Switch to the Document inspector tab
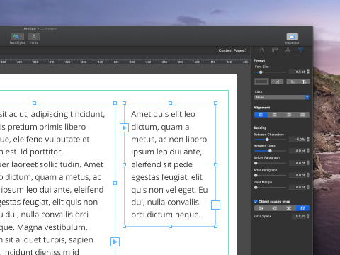 (x=262, y=50)
